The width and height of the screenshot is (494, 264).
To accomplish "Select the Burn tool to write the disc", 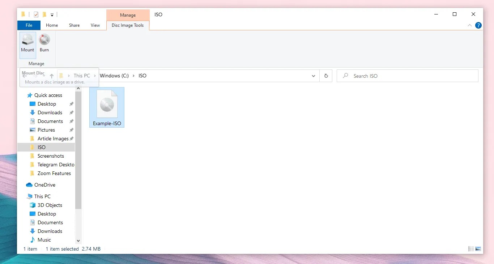I will [44, 43].
